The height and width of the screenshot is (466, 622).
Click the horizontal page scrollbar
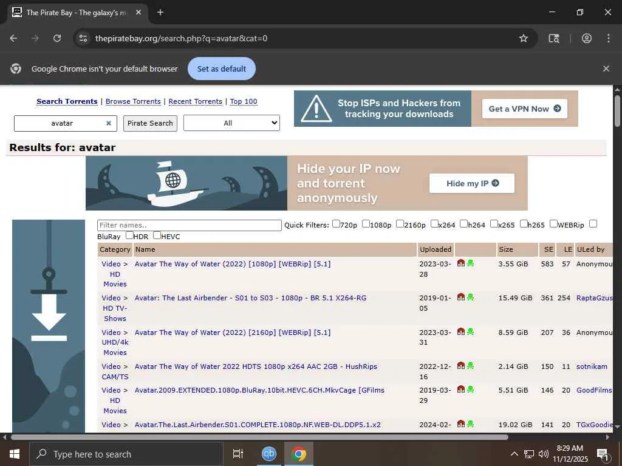tap(259, 437)
